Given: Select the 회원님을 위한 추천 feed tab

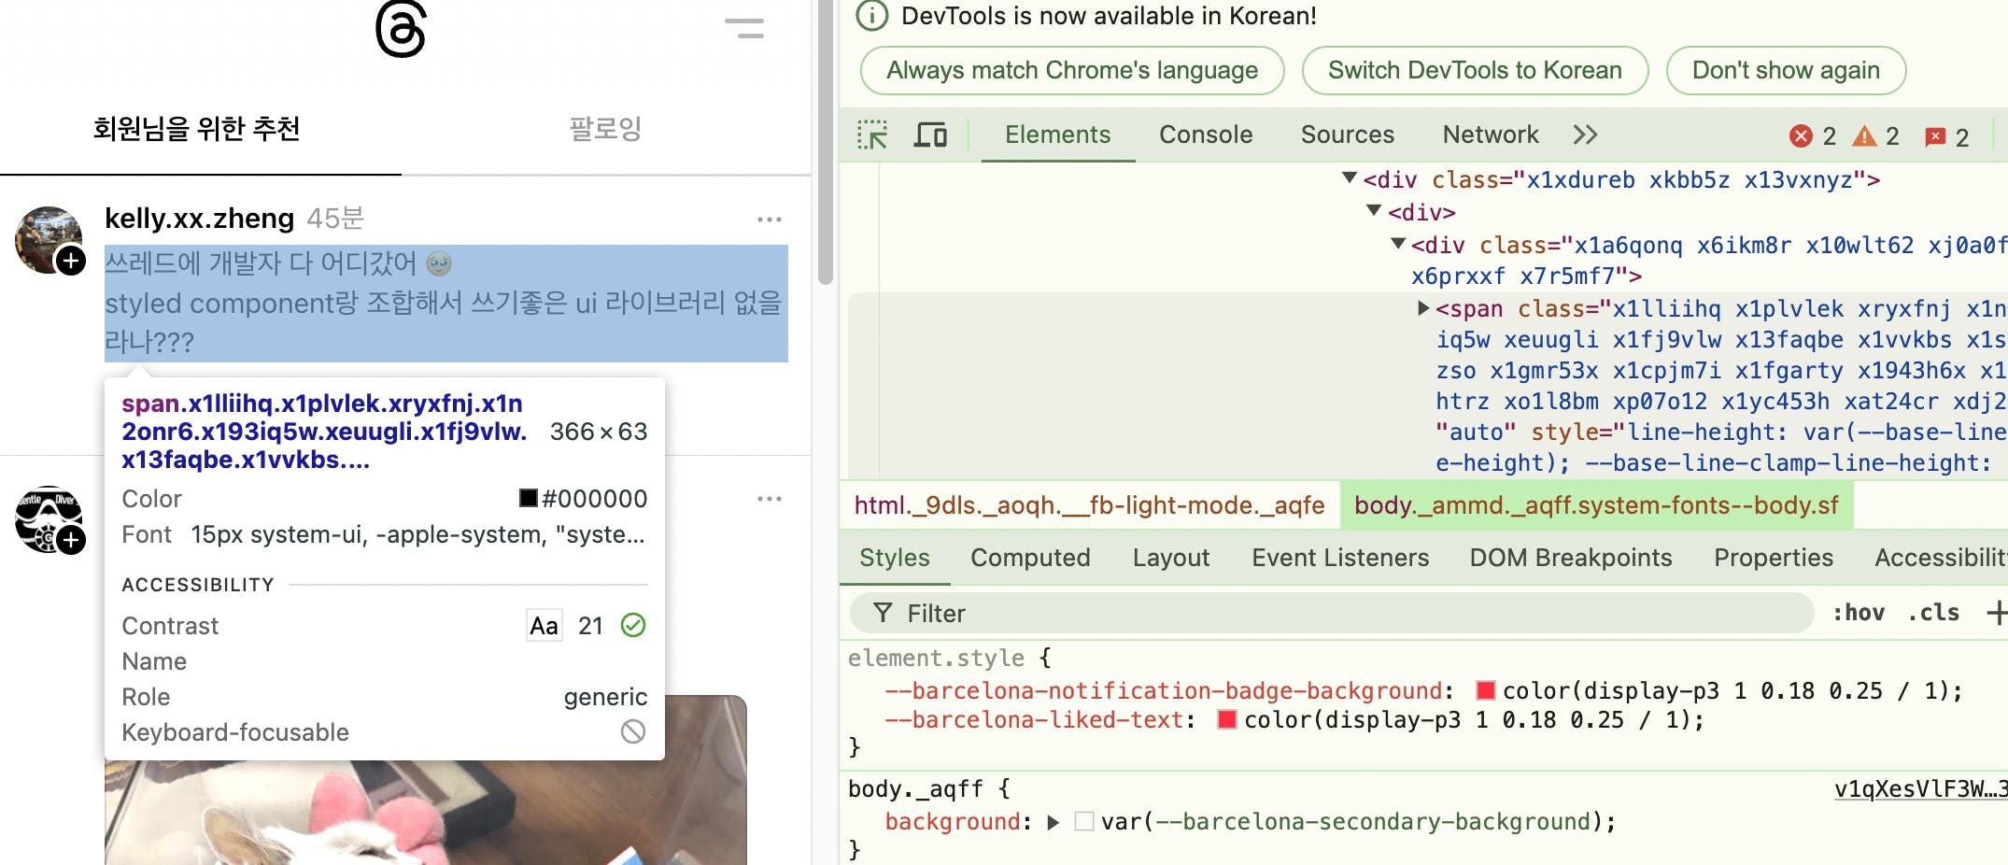Looking at the screenshot, I should tap(197, 128).
